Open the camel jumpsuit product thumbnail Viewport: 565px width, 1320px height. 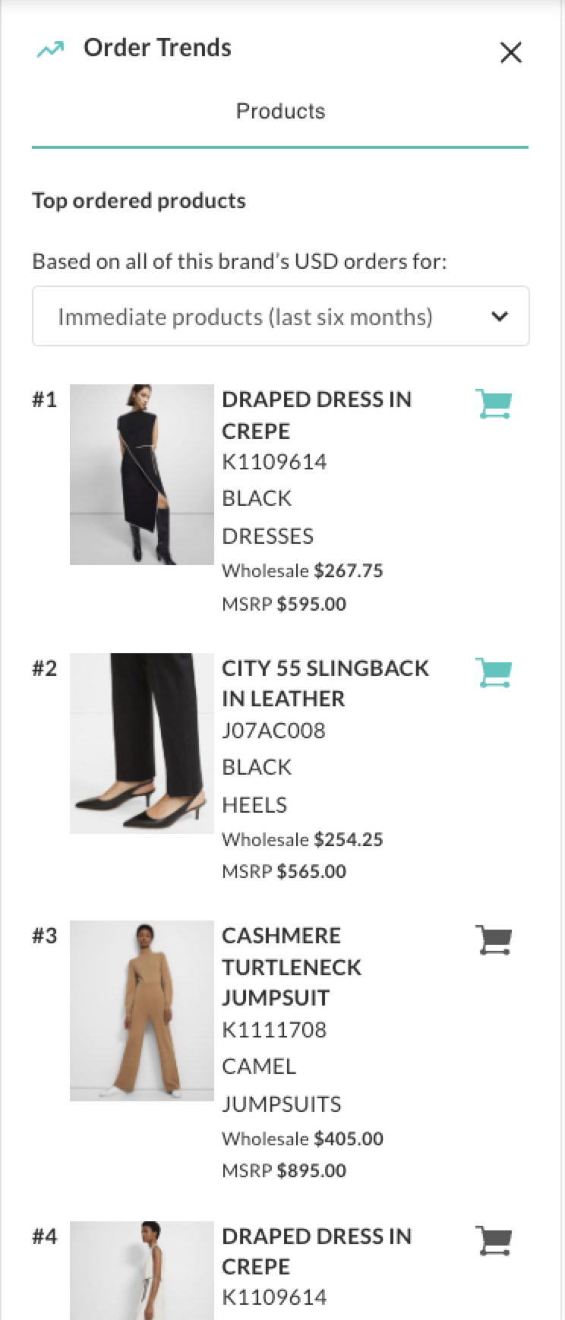(142, 1011)
